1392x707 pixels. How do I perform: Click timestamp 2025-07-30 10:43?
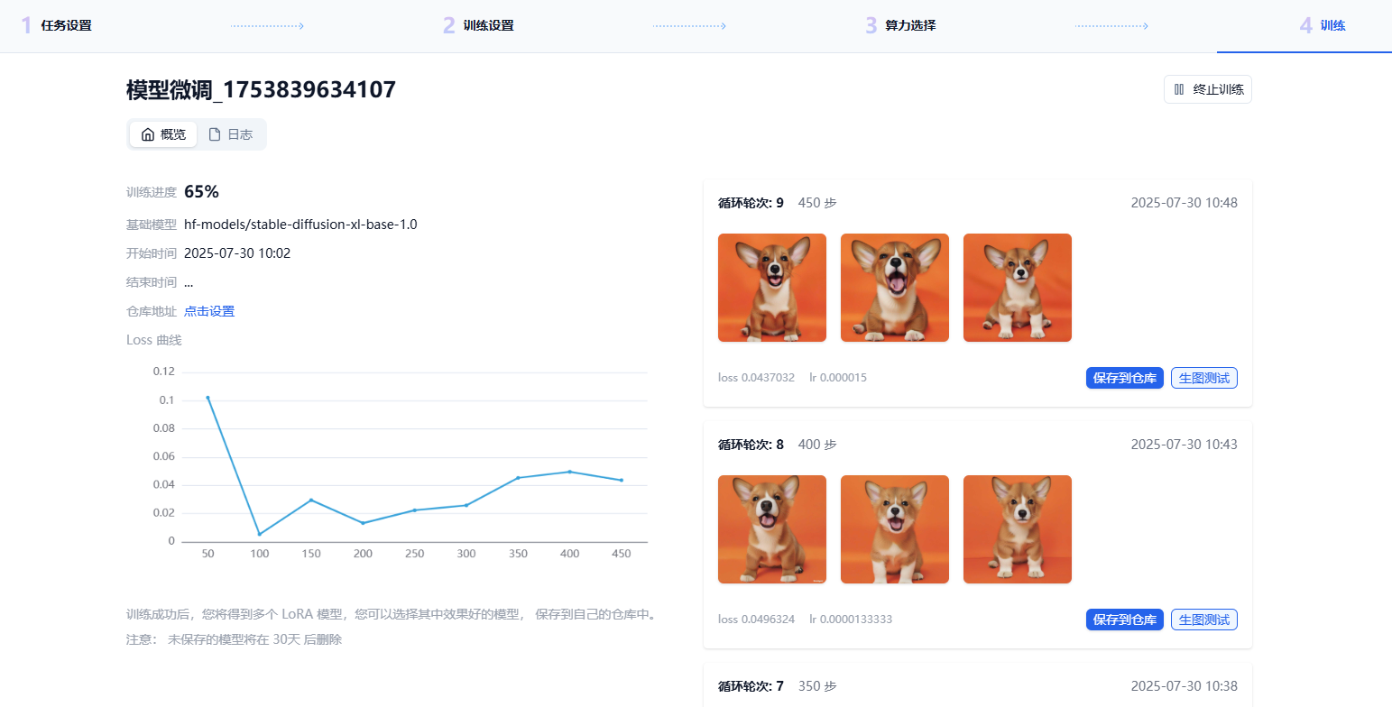tap(1185, 445)
